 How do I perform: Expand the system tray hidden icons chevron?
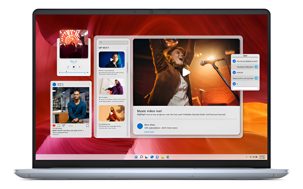click(246, 157)
